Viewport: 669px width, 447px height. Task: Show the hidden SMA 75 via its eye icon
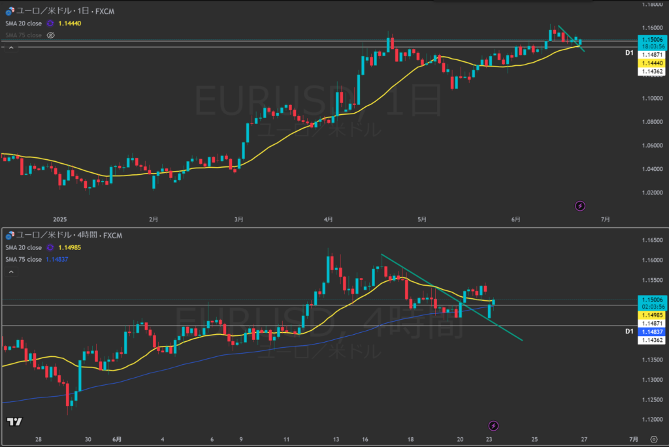tap(51, 35)
